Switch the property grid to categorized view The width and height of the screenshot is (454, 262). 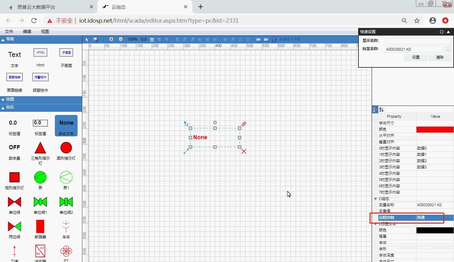coord(375,110)
